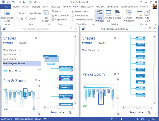Open the All pages list in window 1
Image resolution: width=159 pixels, height=121 pixels.
coord(62,112)
